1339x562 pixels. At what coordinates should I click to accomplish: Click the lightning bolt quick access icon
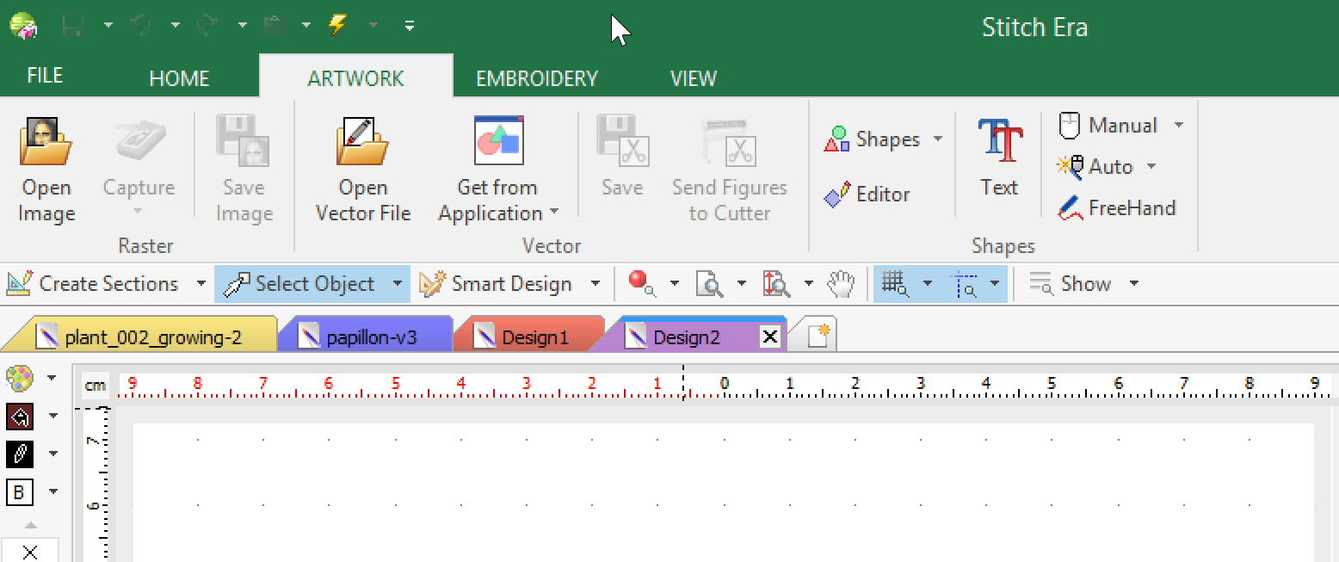(337, 25)
